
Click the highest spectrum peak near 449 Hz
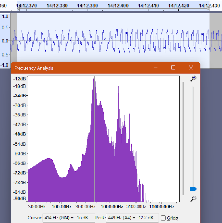(x=94, y=78)
